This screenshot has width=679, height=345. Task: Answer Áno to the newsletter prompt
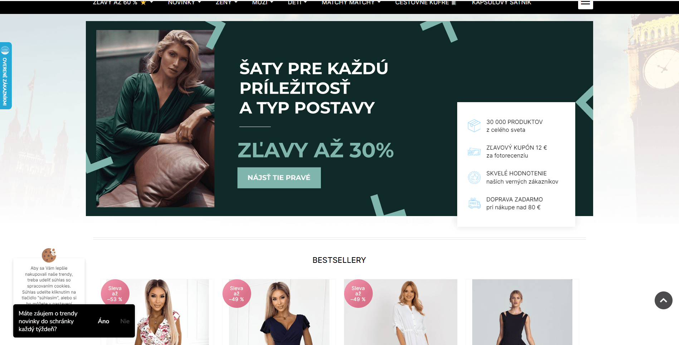pos(103,321)
